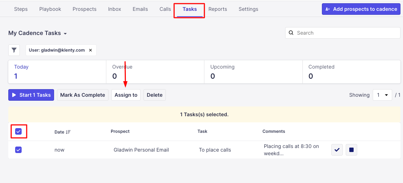Show the Overdue tasks card

155,72
